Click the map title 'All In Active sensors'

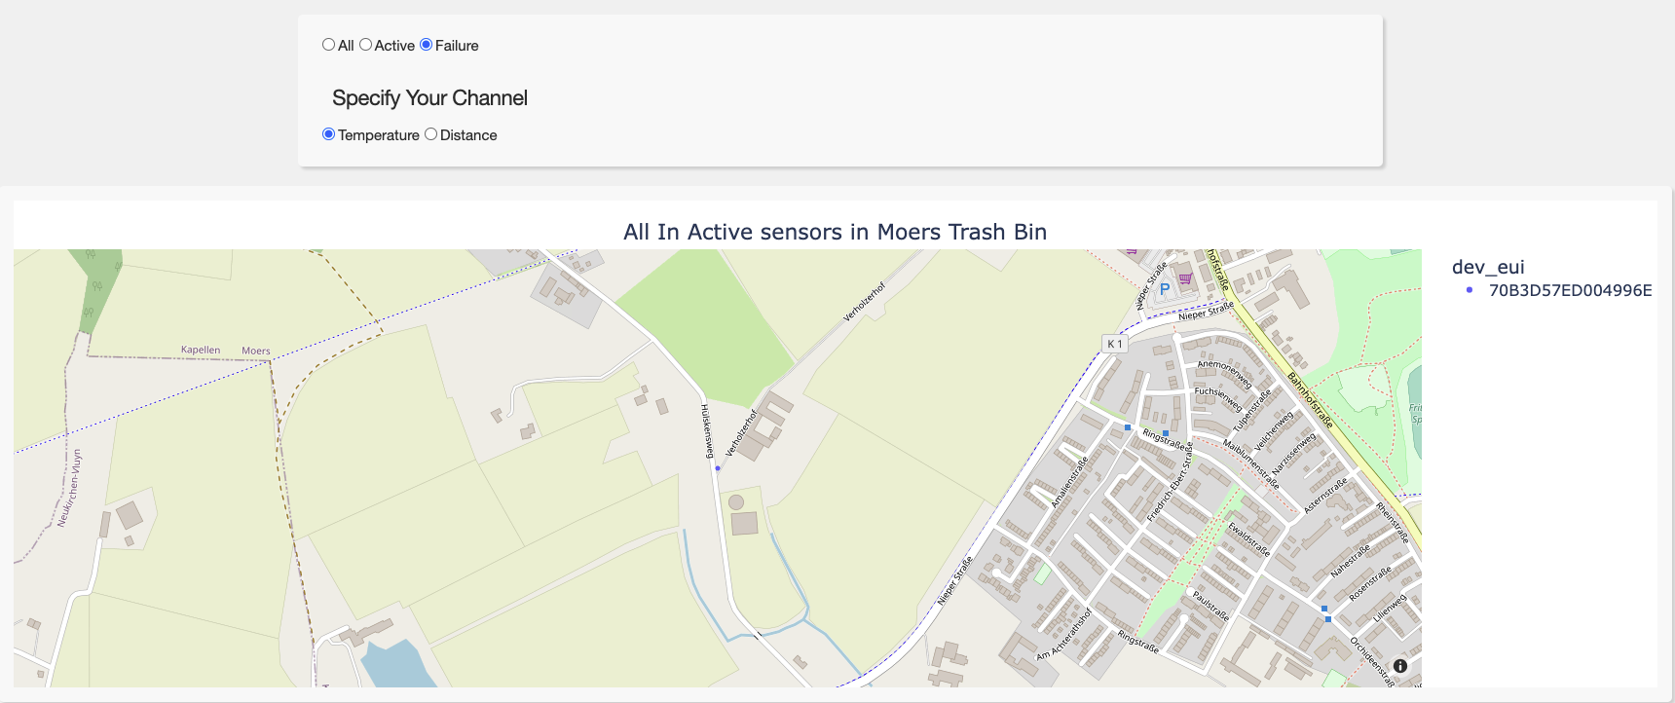click(835, 232)
